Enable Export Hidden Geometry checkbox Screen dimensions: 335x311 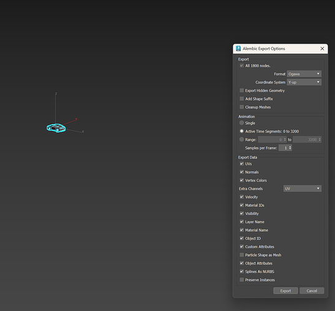(x=241, y=90)
